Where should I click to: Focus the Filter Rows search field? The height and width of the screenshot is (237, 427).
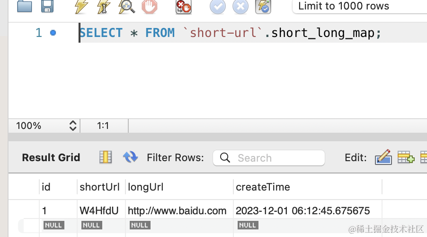269,158
